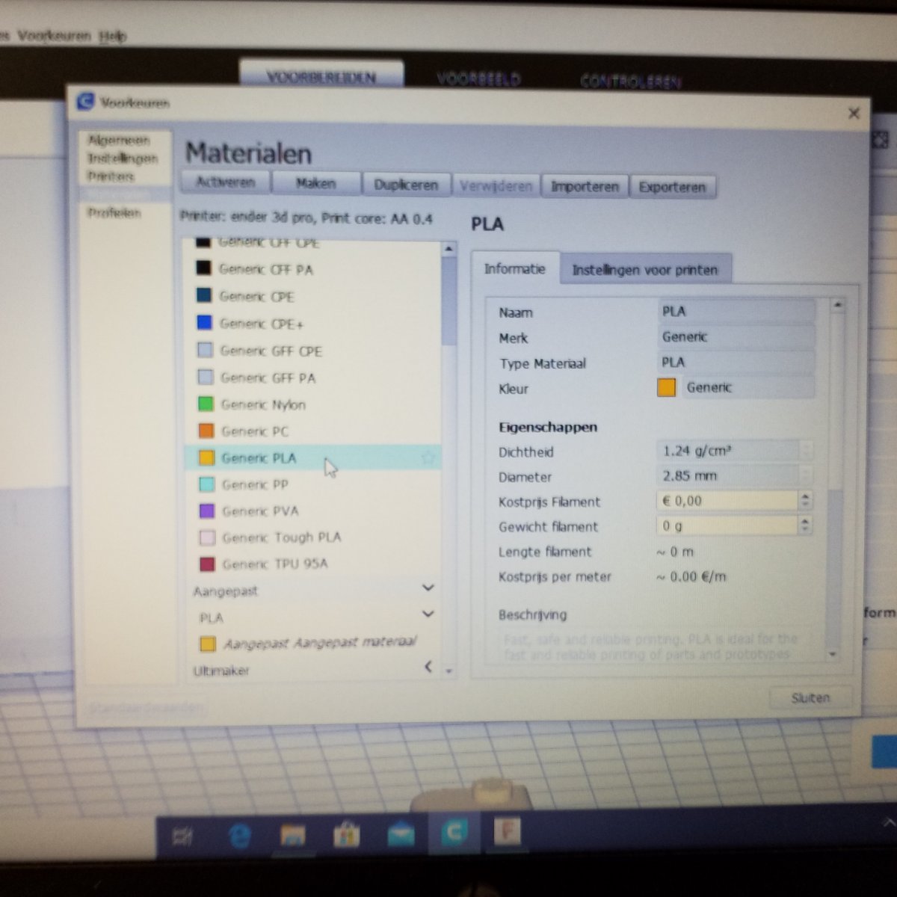Open the Help menu
The width and height of the screenshot is (897, 897).
(113, 36)
